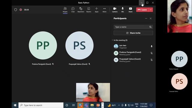This screenshot has height=108, width=192.
Task: Click ism two microphone icon
Action: click(x=151, y=46)
